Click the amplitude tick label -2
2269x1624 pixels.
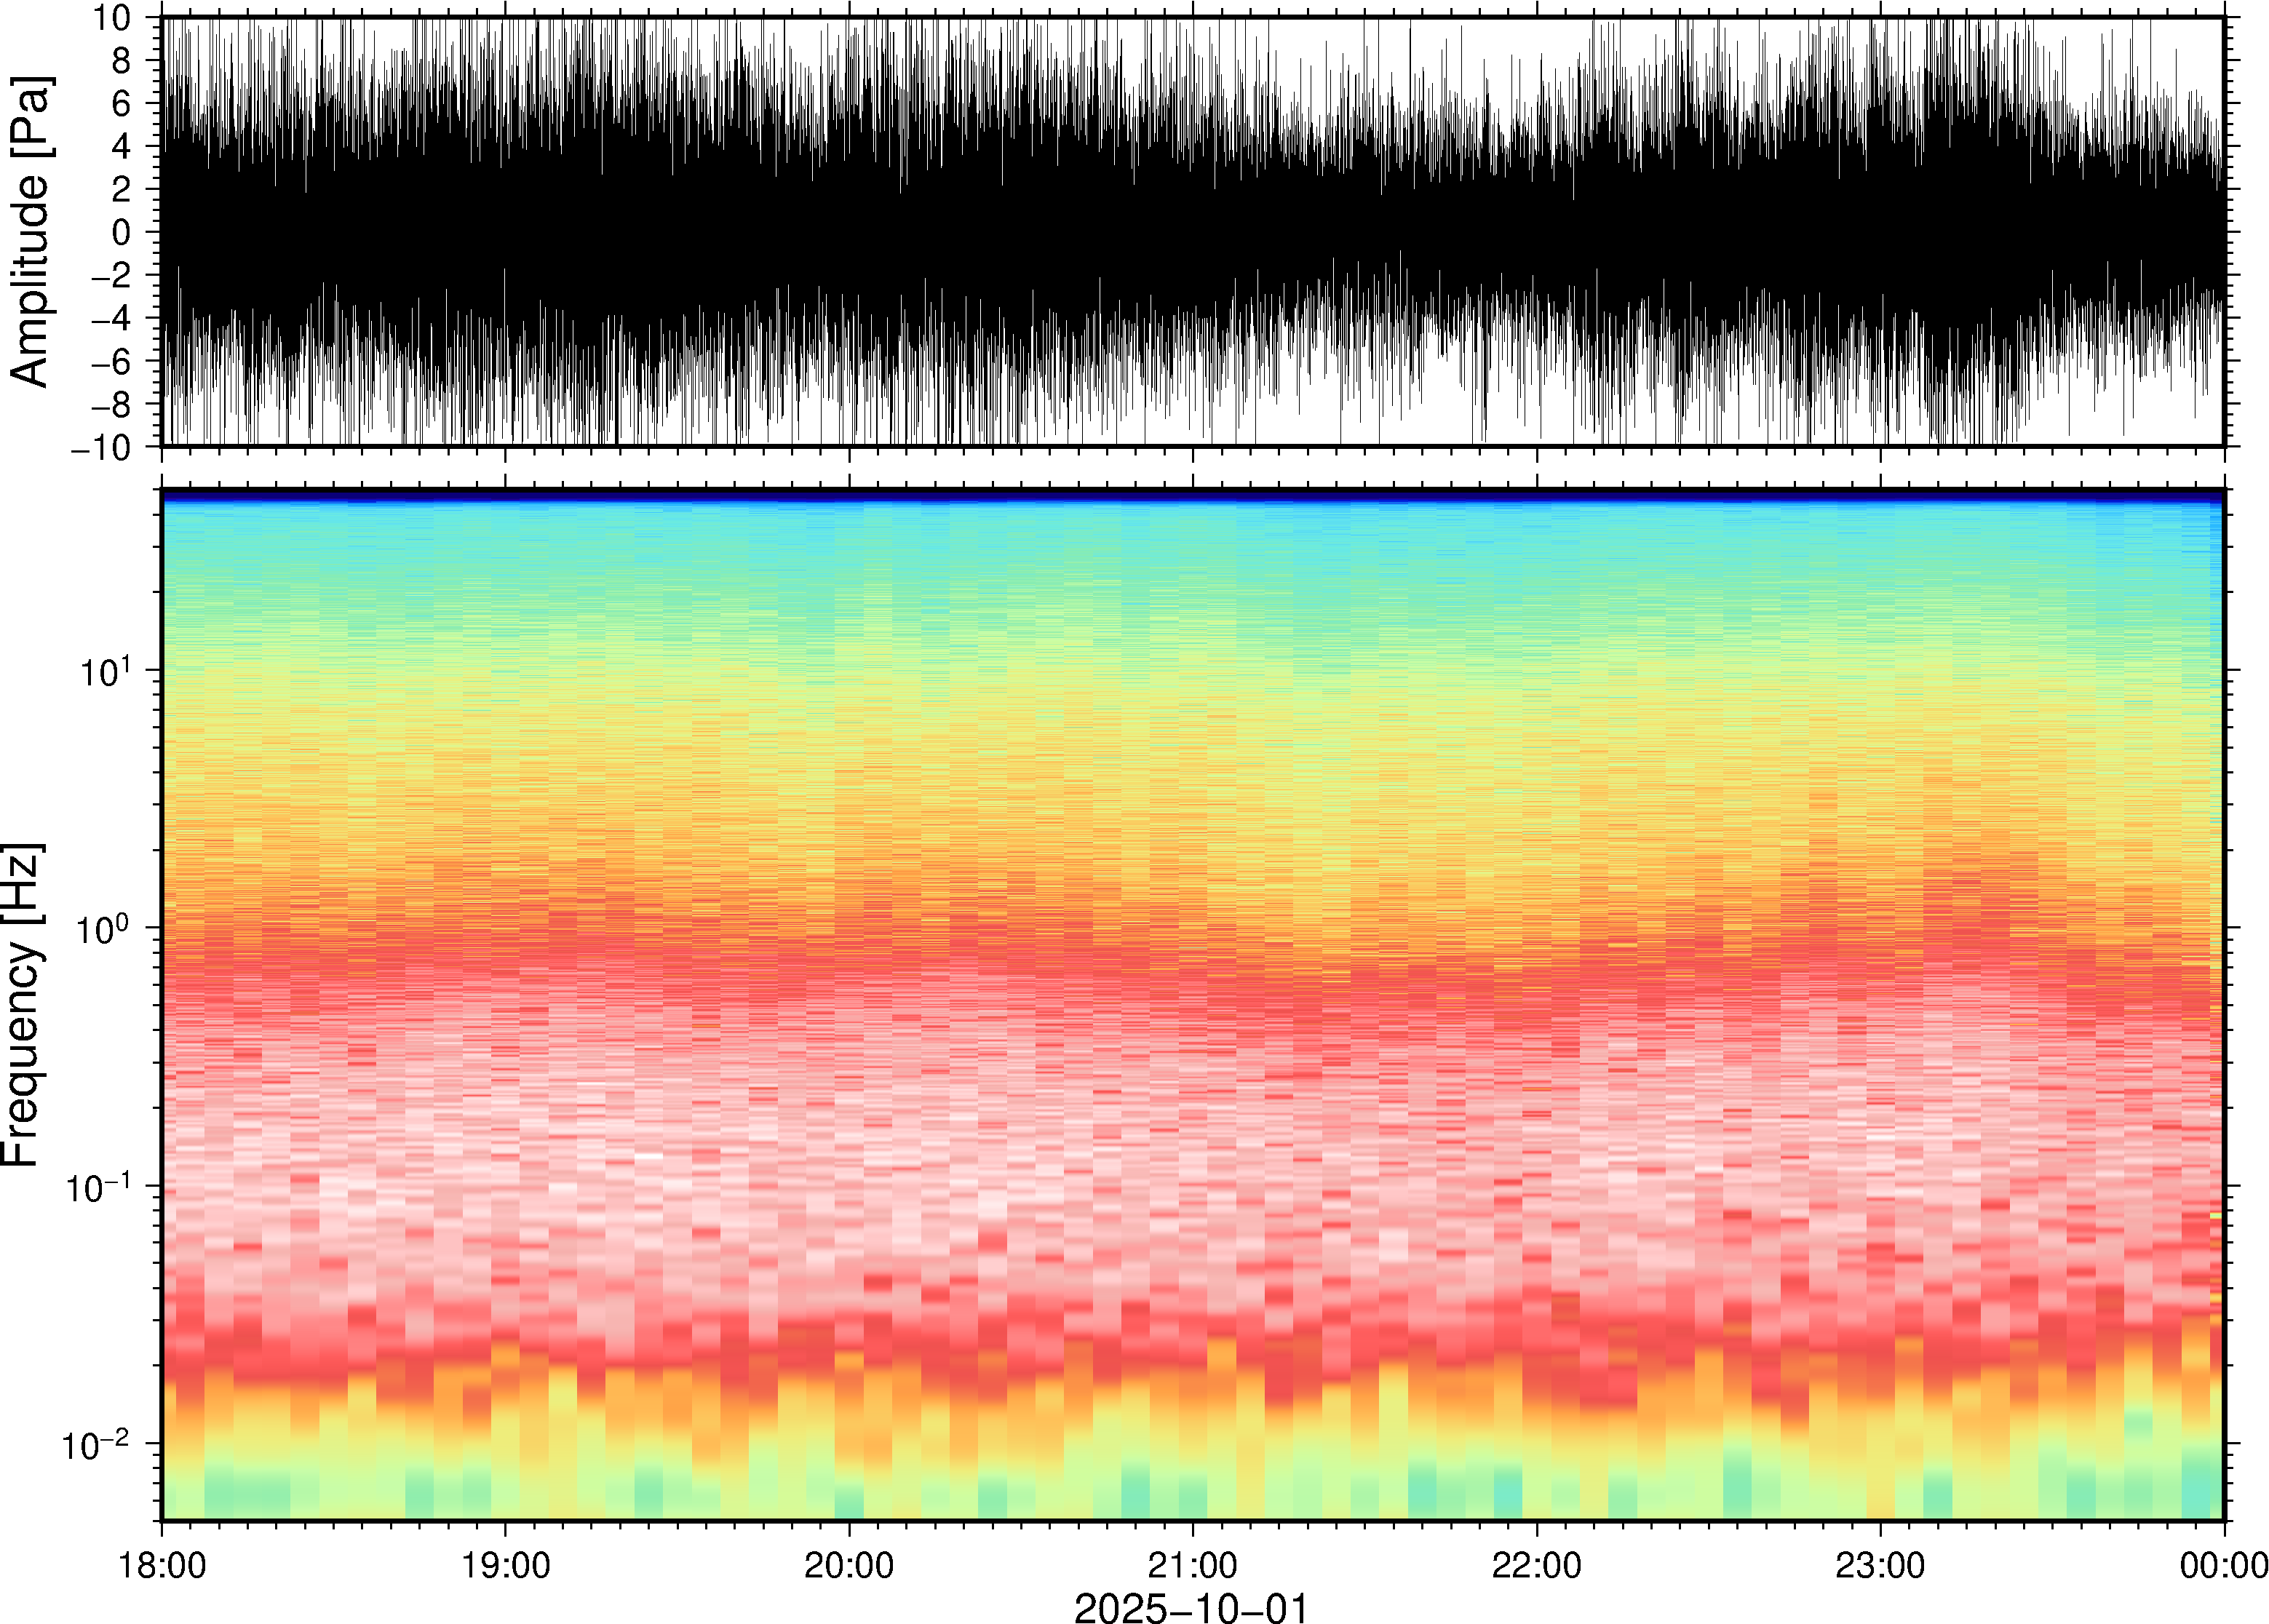point(110,276)
